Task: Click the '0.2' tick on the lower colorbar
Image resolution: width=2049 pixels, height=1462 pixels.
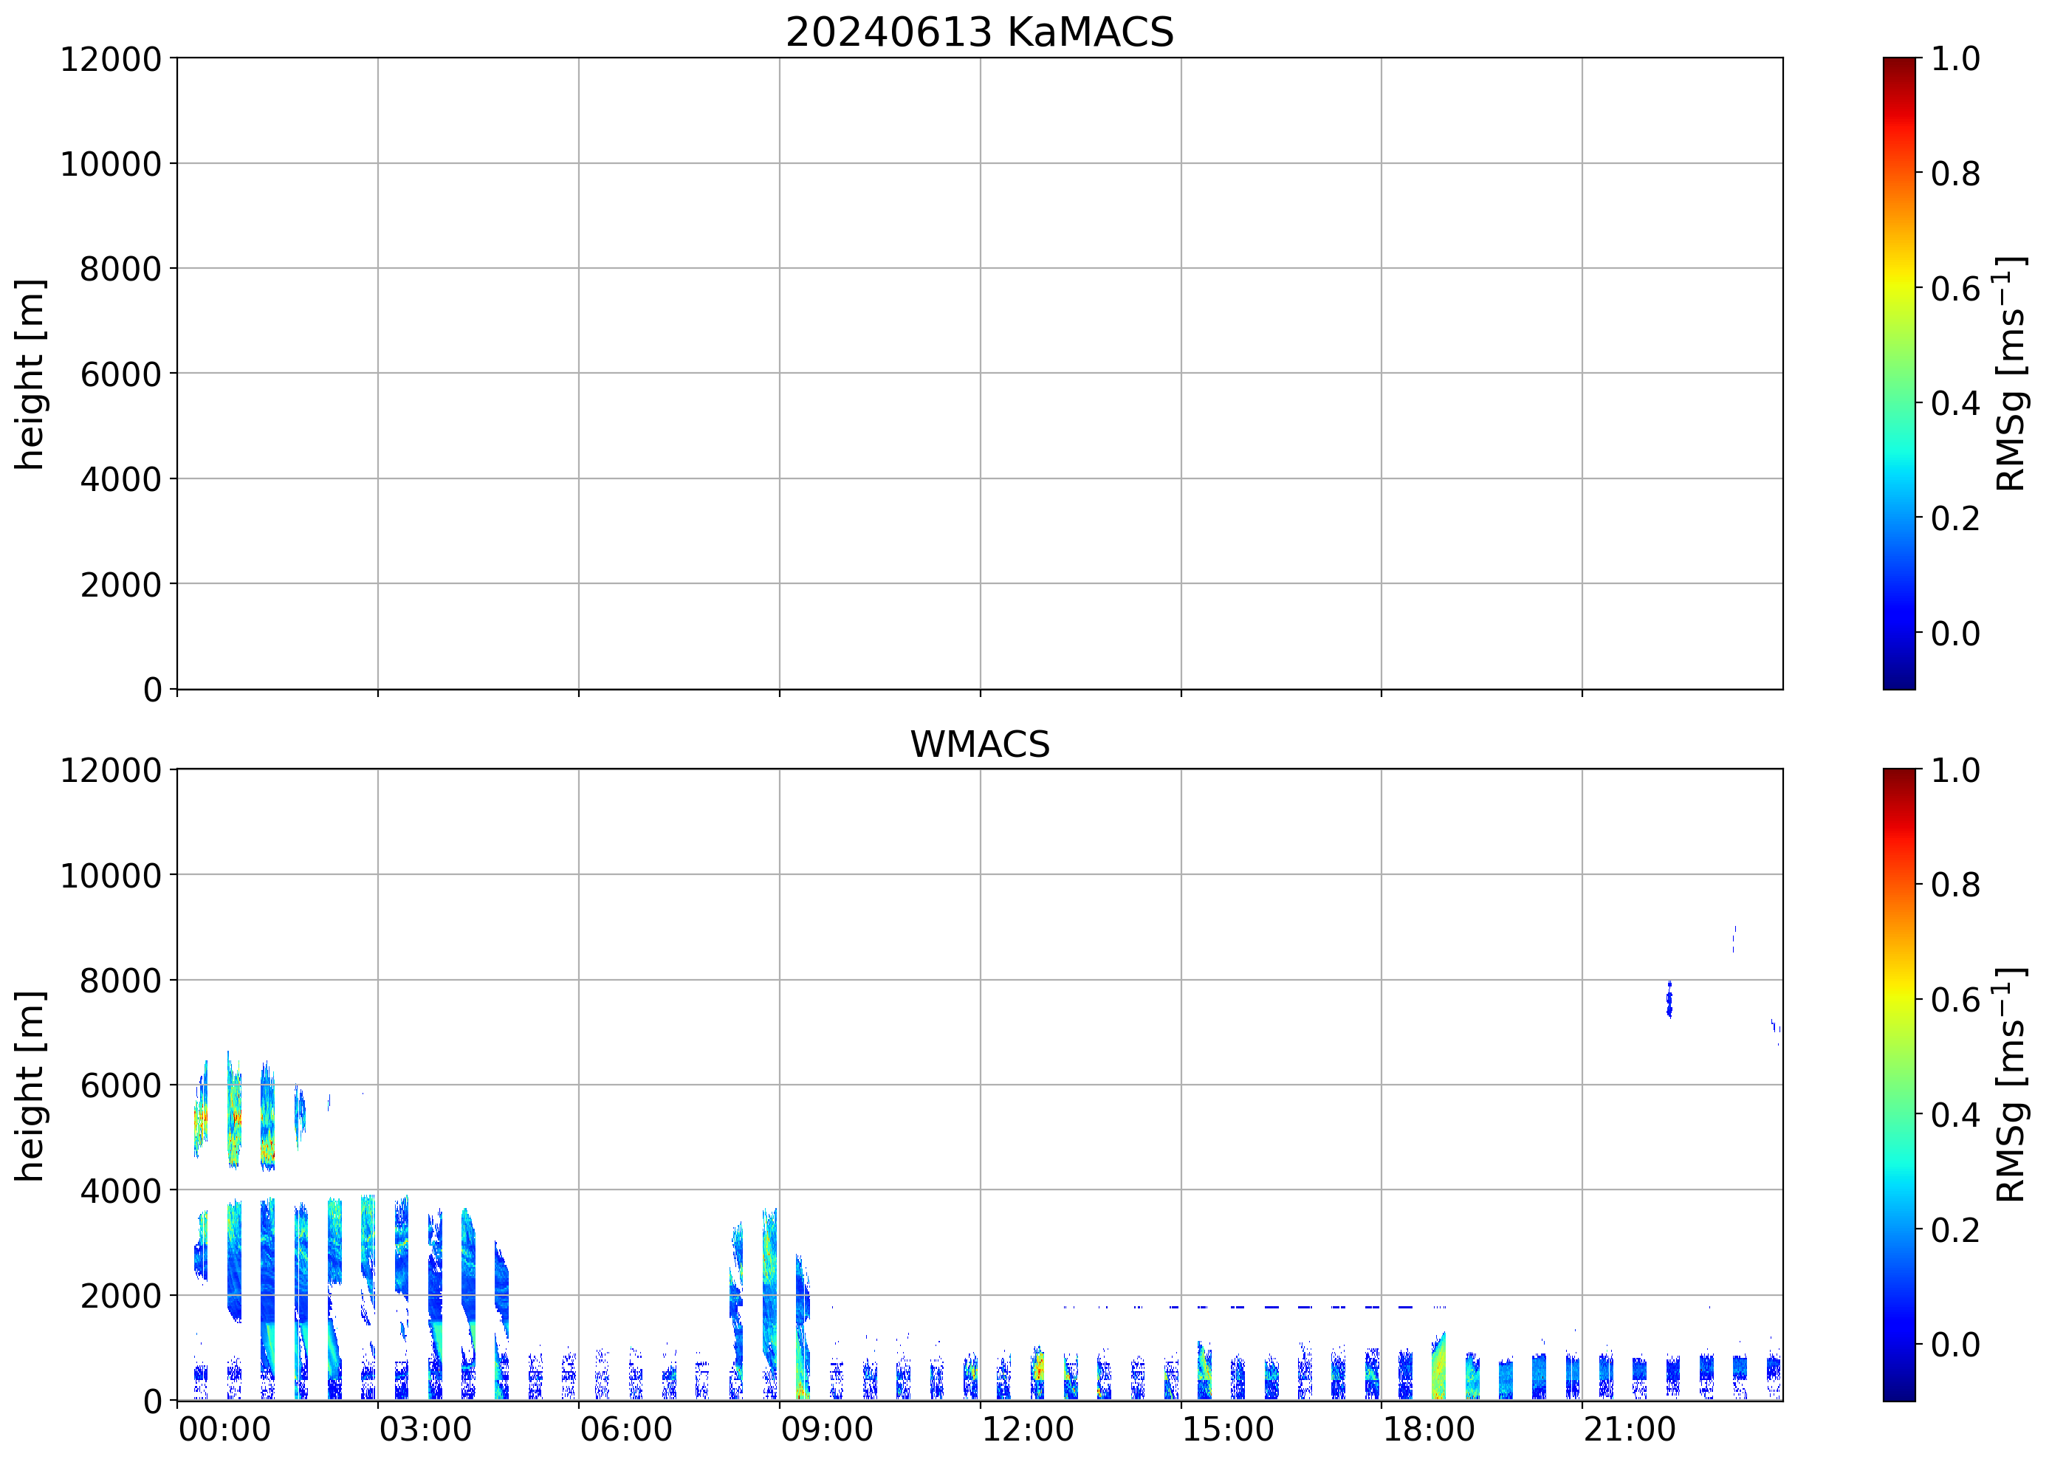Action: 1954,1229
